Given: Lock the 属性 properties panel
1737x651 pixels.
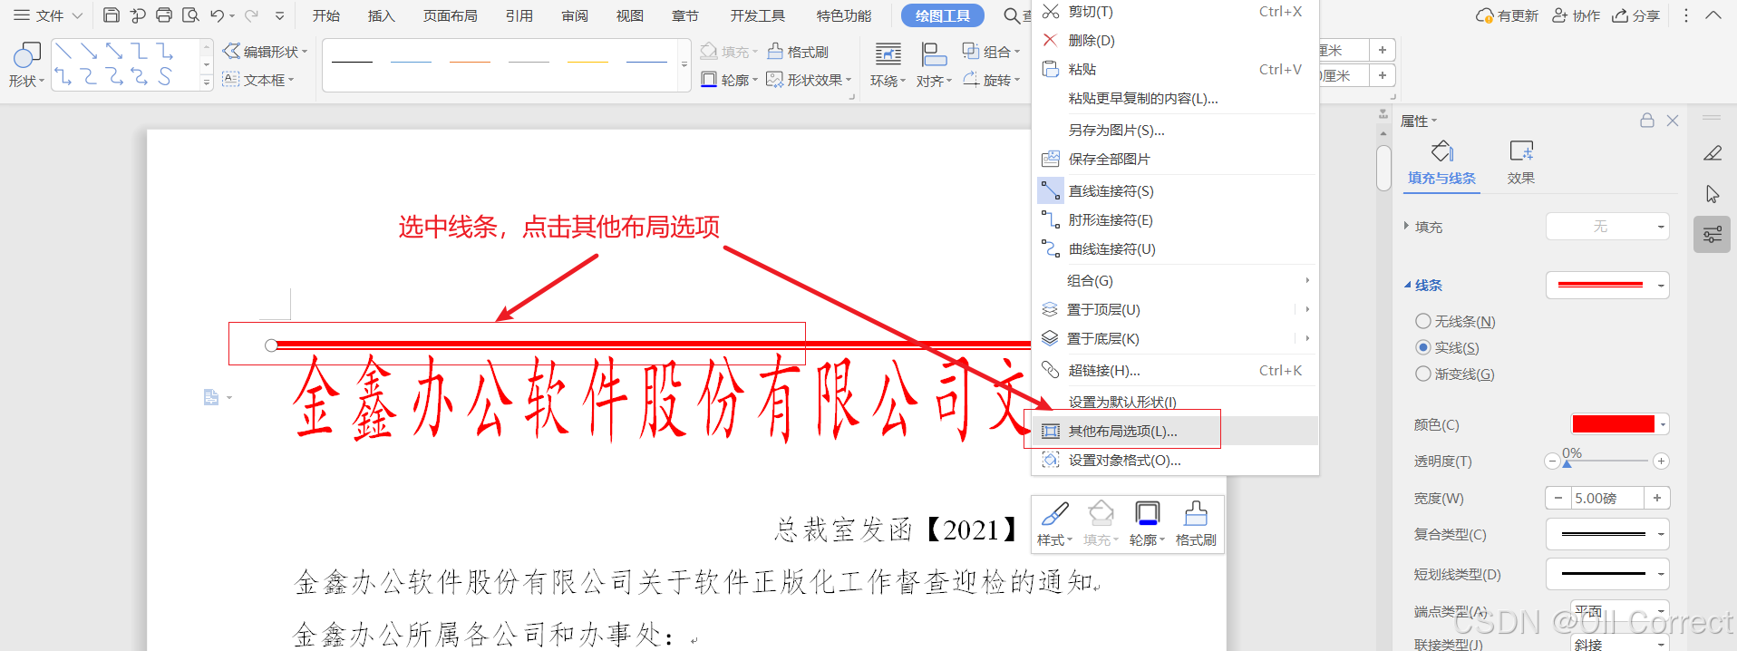Looking at the screenshot, I should pyautogui.click(x=1647, y=121).
